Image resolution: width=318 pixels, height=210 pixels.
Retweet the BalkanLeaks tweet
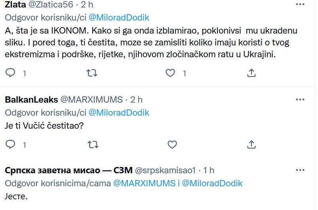(93, 144)
